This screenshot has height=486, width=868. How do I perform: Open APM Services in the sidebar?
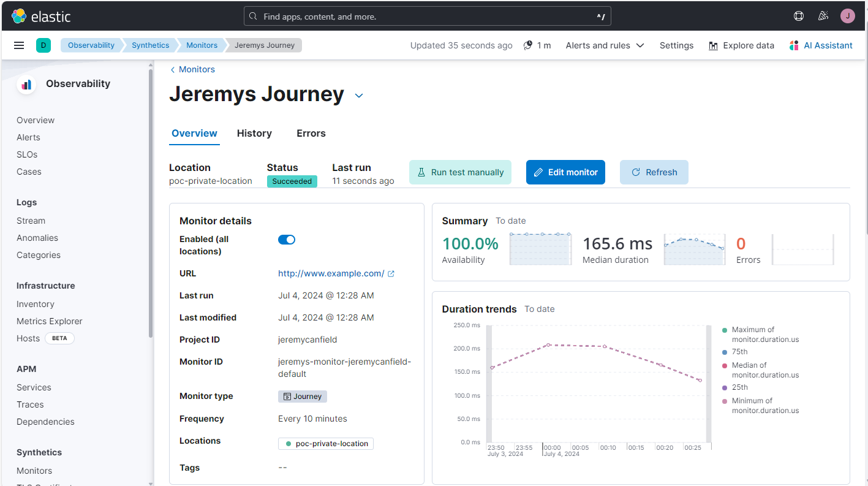pyautogui.click(x=34, y=387)
